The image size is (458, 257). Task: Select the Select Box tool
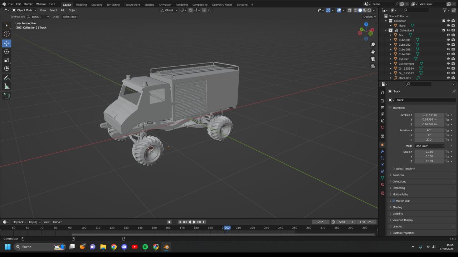[x=7, y=26]
